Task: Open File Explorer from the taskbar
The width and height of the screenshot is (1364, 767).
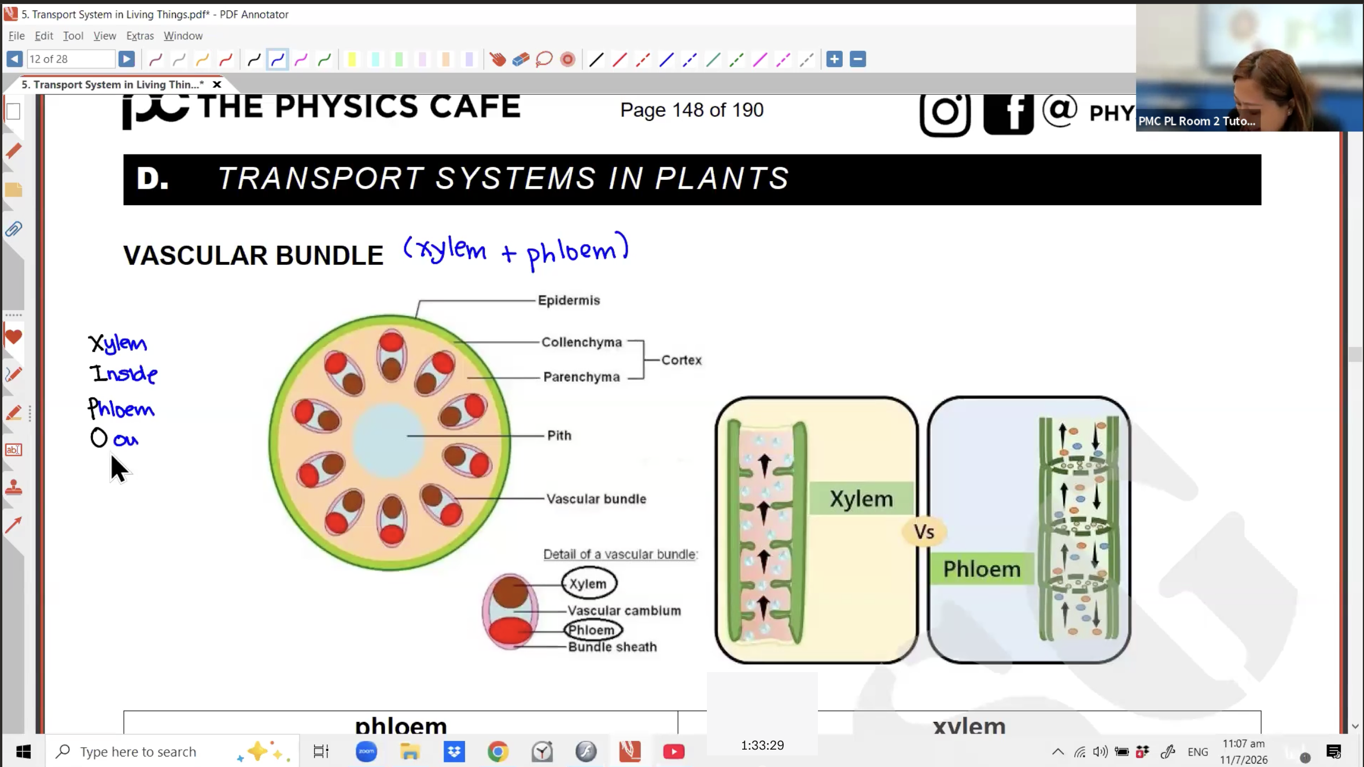Action: [410, 751]
